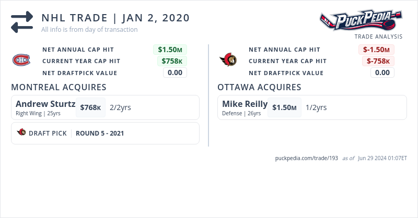
Task: Click Ottawa's 0.00 net draftpick value
Action: point(382,72)
